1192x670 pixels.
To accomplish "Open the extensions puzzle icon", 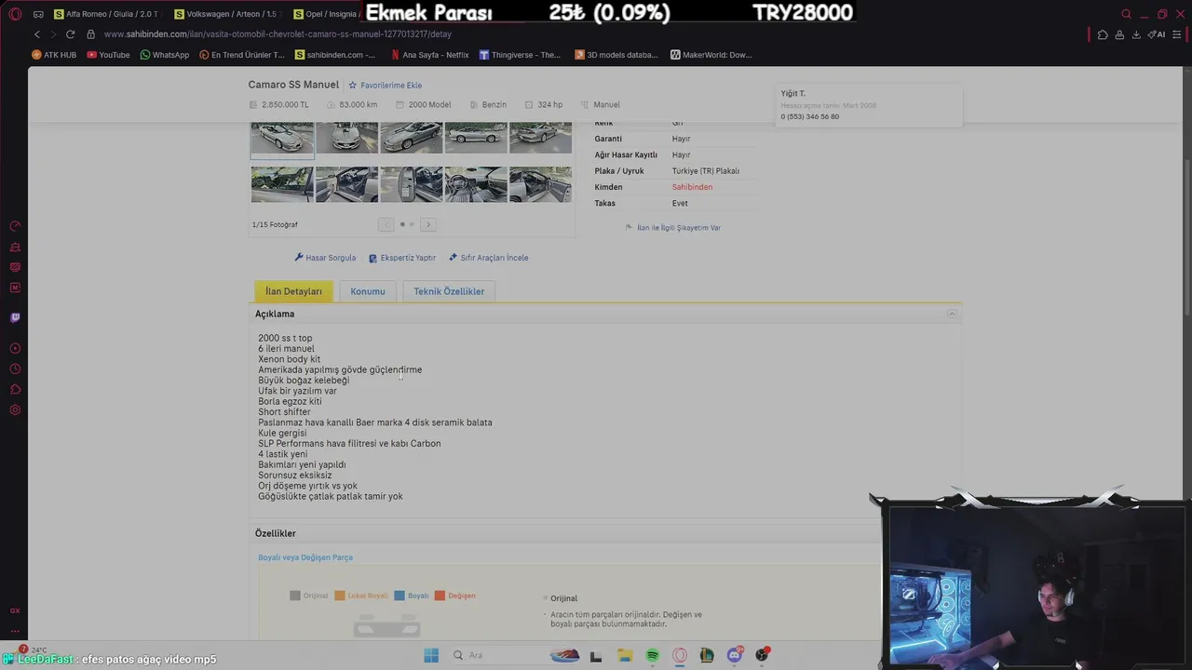I will pos(1103,34).
